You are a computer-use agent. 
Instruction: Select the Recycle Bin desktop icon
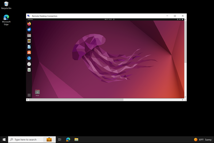tap(6, 5)
